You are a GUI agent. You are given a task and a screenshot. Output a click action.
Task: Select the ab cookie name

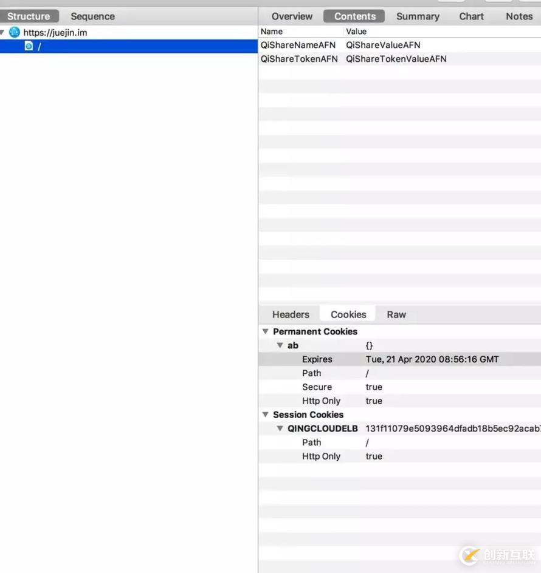tap(293, 345)
